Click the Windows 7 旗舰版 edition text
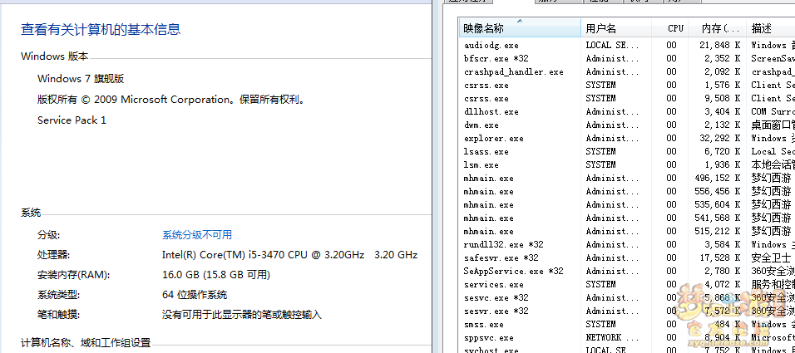Image resolution: width=795 pixels, height=353 pixels. click(x=81, y=79)
